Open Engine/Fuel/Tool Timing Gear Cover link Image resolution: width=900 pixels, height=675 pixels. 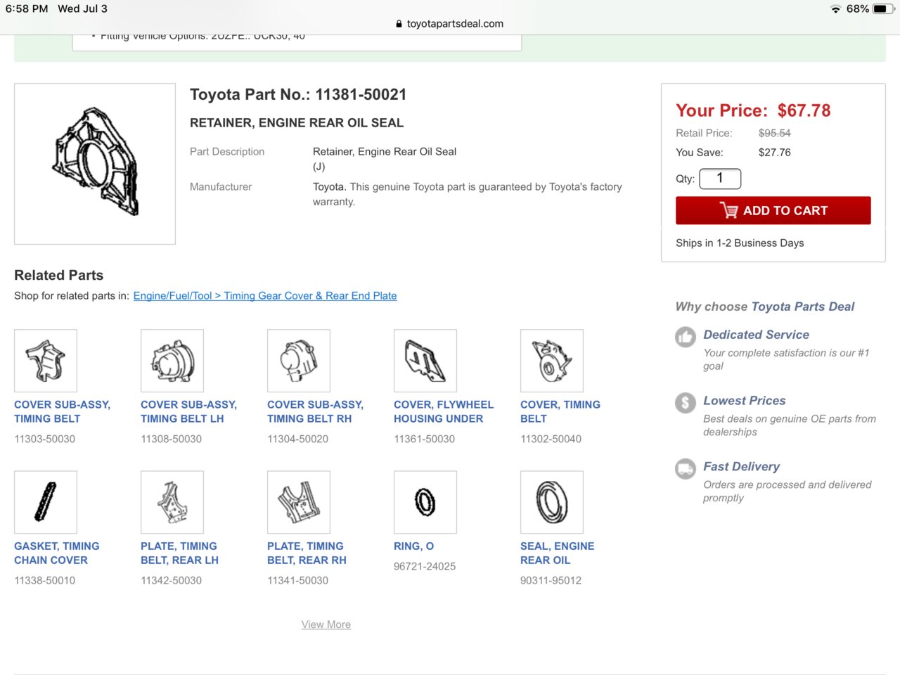click(265, 296)
